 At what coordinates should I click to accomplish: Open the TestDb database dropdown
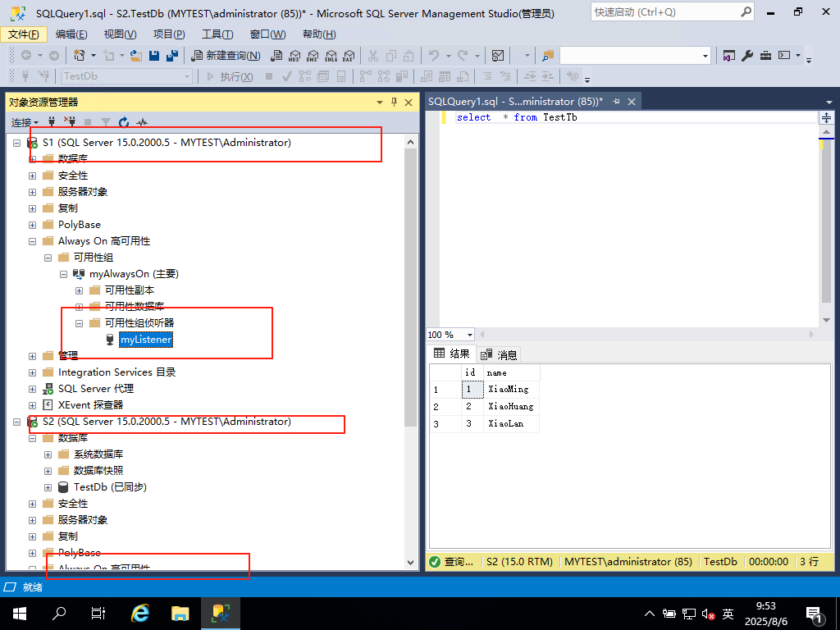[x=186, y=76]
